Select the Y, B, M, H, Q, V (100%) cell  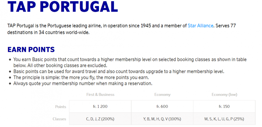[162, 119]
